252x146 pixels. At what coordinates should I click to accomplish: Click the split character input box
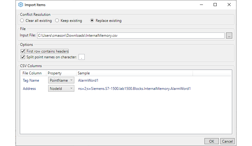(x=82, y=57)
